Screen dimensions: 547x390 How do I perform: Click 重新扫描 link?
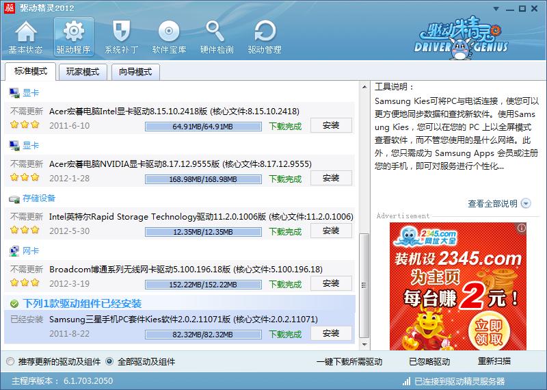click(x=494, y=361)
